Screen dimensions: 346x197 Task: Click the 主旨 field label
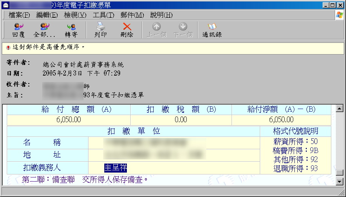[x=15, y=95]
